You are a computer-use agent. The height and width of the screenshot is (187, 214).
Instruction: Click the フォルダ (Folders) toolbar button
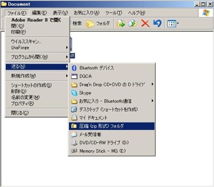point(98,24)
